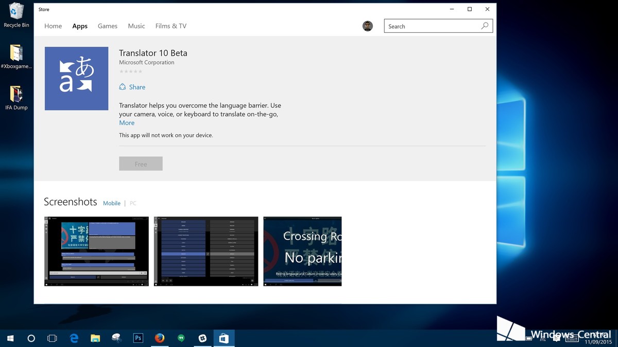
Task: Open third screenshot reading No parking
Action: click(302, 251)
